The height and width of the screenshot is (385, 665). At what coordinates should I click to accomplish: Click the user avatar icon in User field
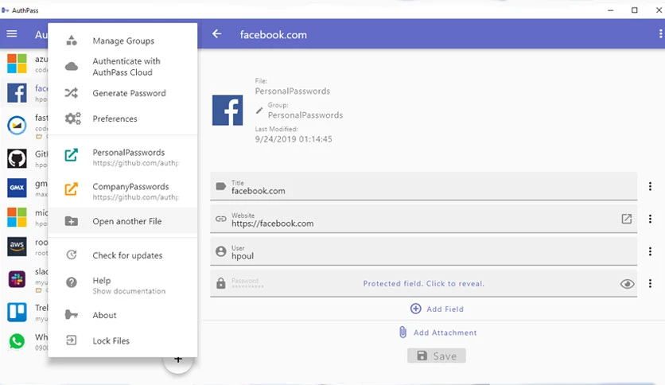click(x=221, y=251)
